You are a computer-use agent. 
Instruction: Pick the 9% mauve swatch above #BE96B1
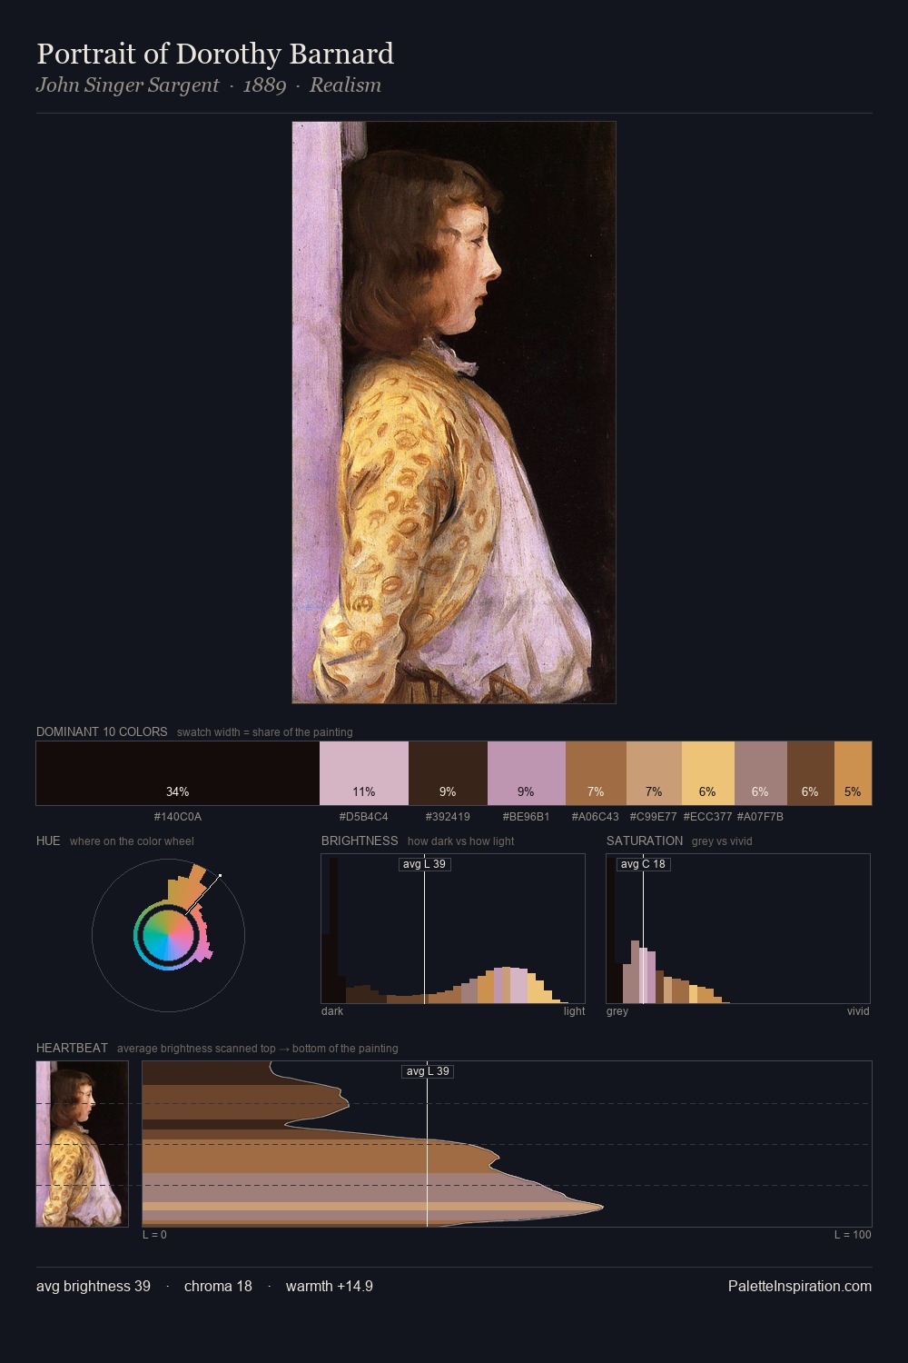pos(527,773)
